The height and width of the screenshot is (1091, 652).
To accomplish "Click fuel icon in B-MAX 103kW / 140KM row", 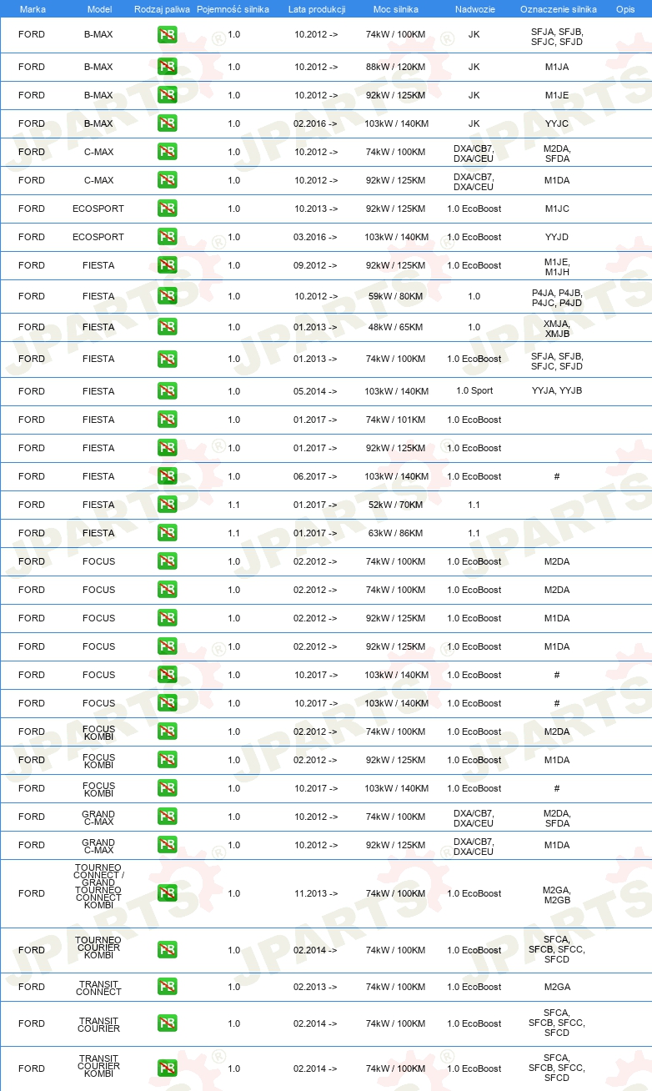I will coord(168,123).
